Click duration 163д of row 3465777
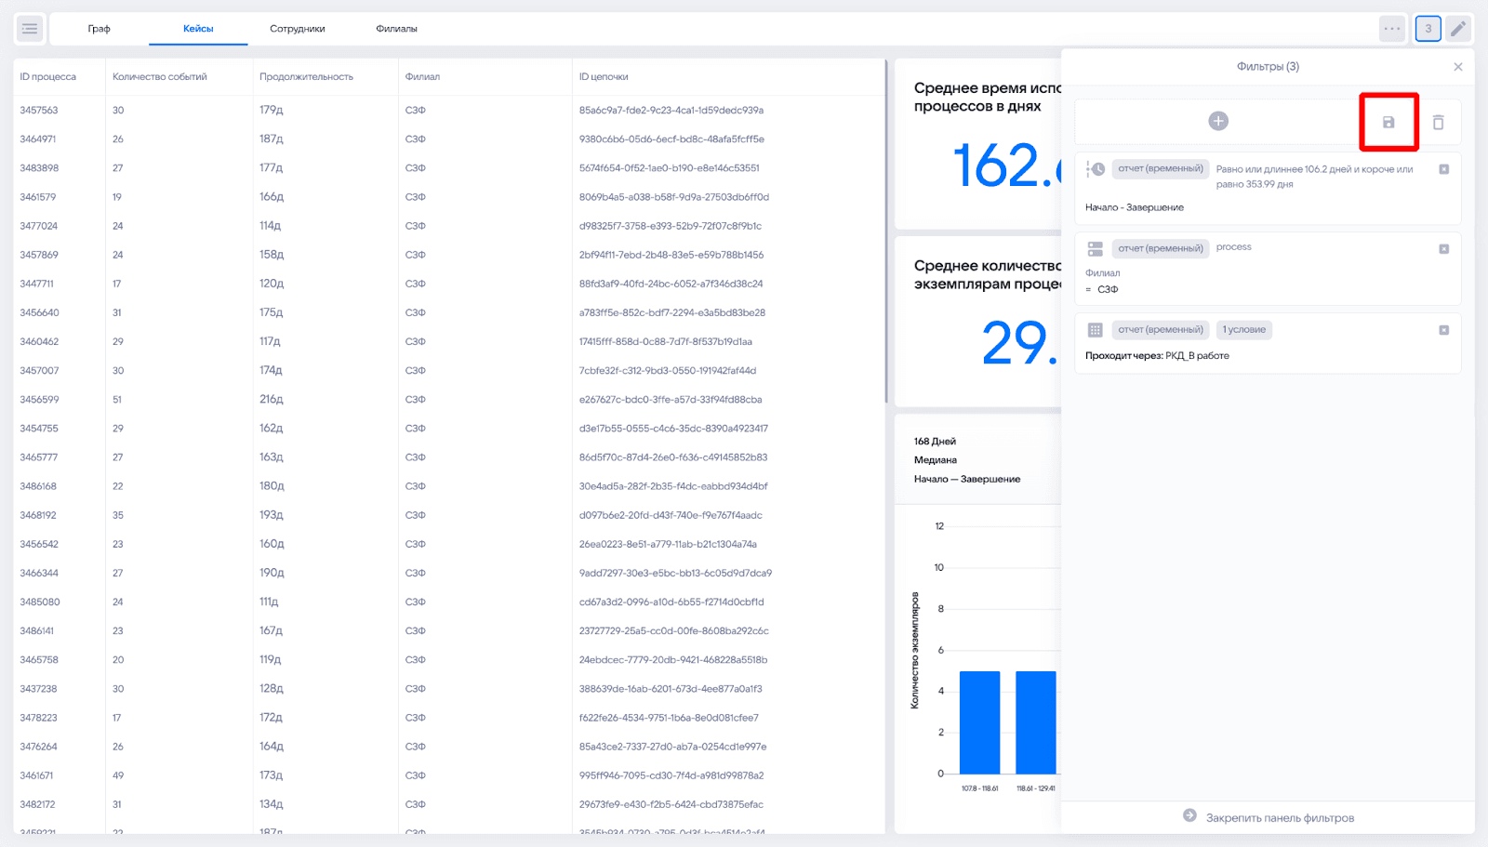The width and height of the screenshot is (1488, 847). coord(272,457)
